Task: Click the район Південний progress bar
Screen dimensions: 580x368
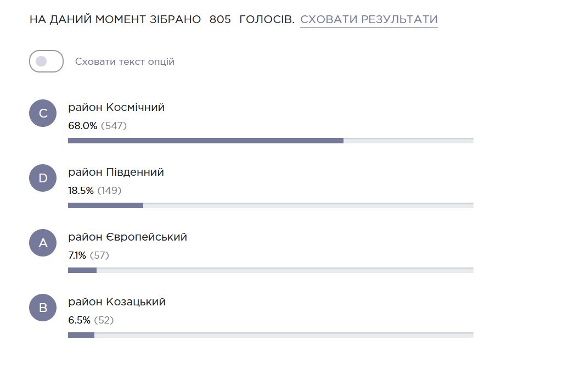Action: tap(271, 205)
